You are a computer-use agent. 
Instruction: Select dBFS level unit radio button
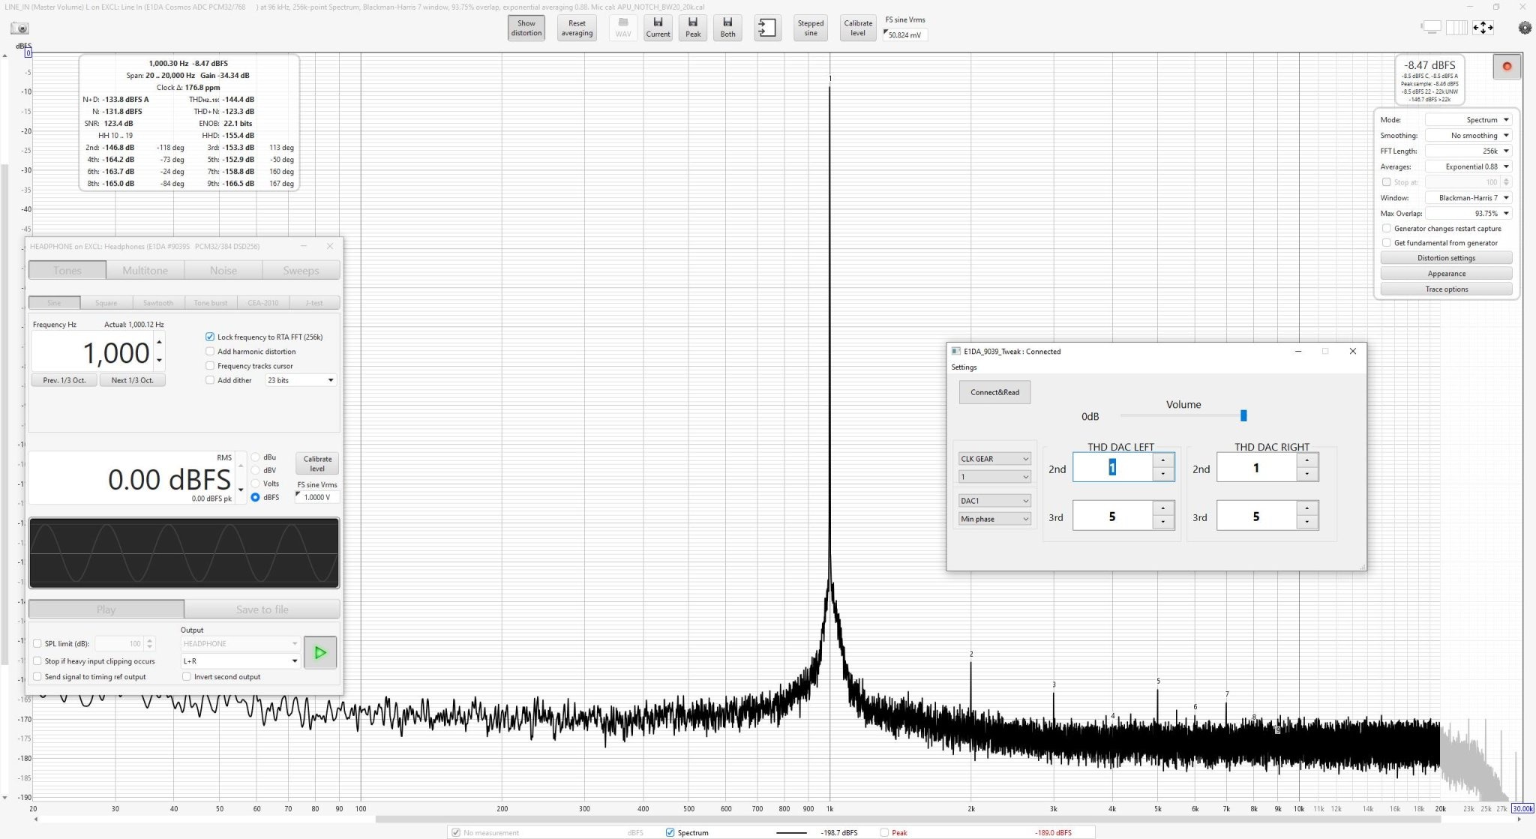pyautogui.click(x=256, y=497)
